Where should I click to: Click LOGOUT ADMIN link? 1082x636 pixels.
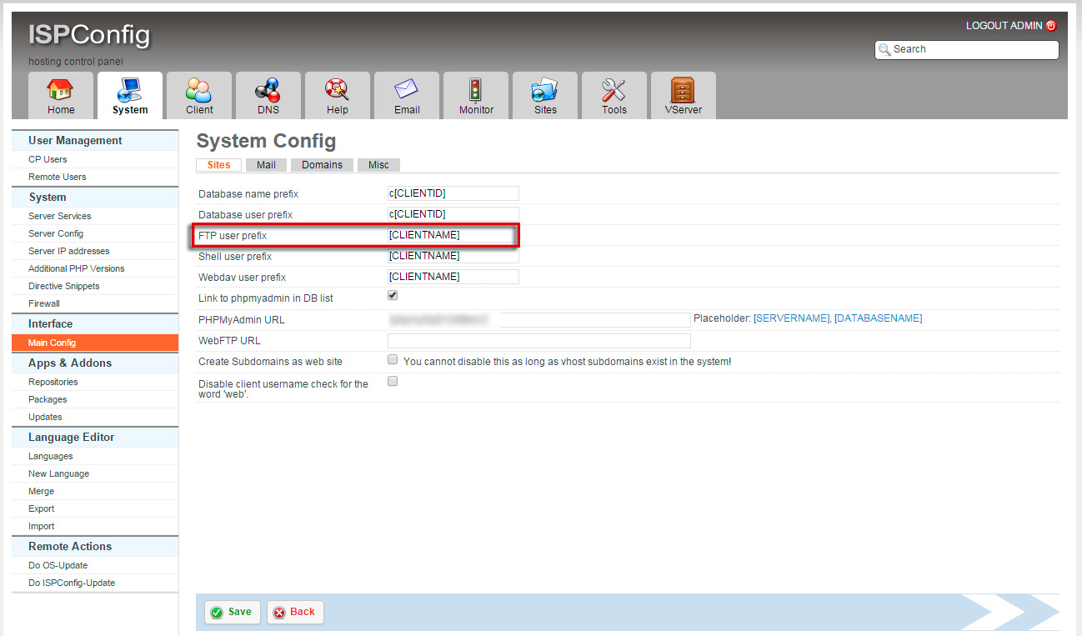(x=1004, y=26)
